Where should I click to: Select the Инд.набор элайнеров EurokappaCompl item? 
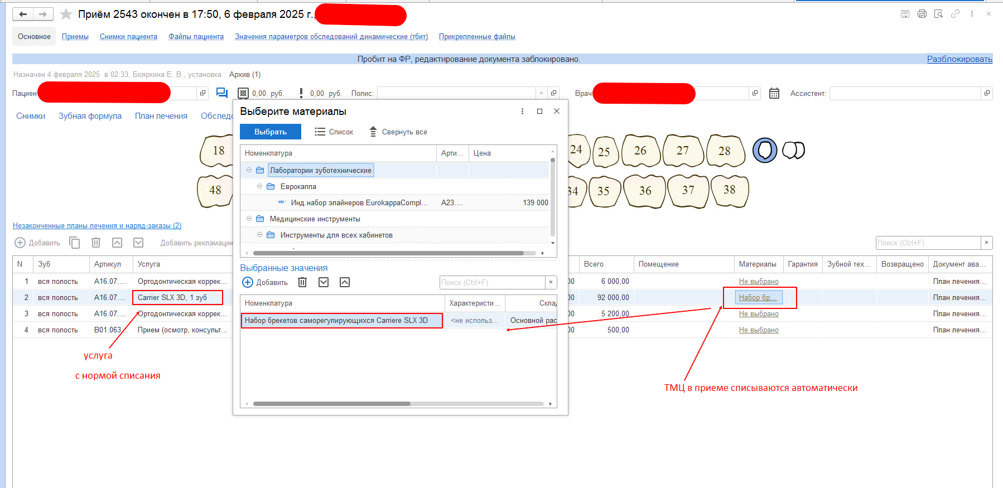tap(359, 203)
